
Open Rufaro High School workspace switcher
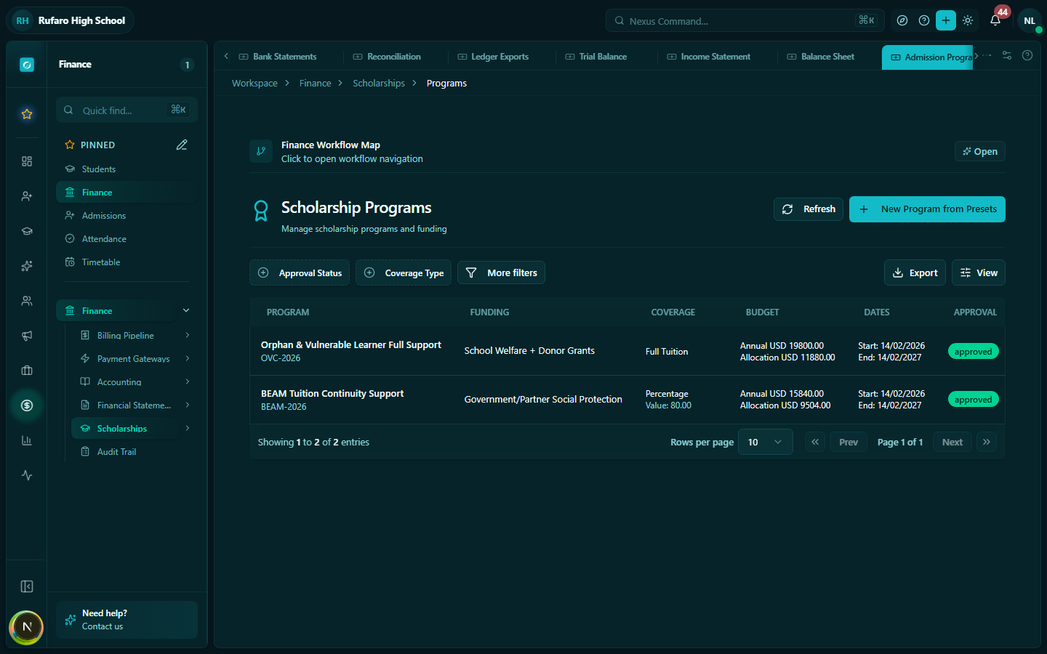click(x=70, y=20)
